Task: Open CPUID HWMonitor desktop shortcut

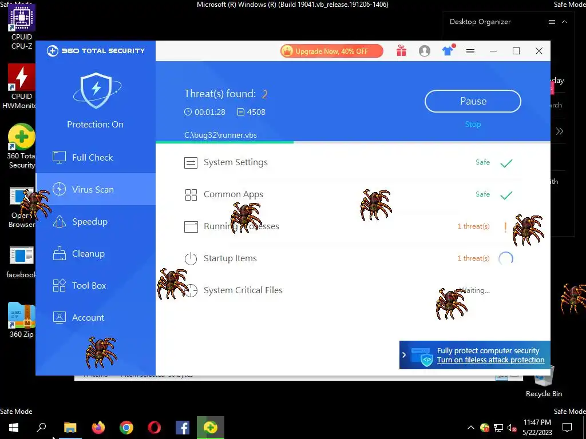Action: click(x=21, y=87)
